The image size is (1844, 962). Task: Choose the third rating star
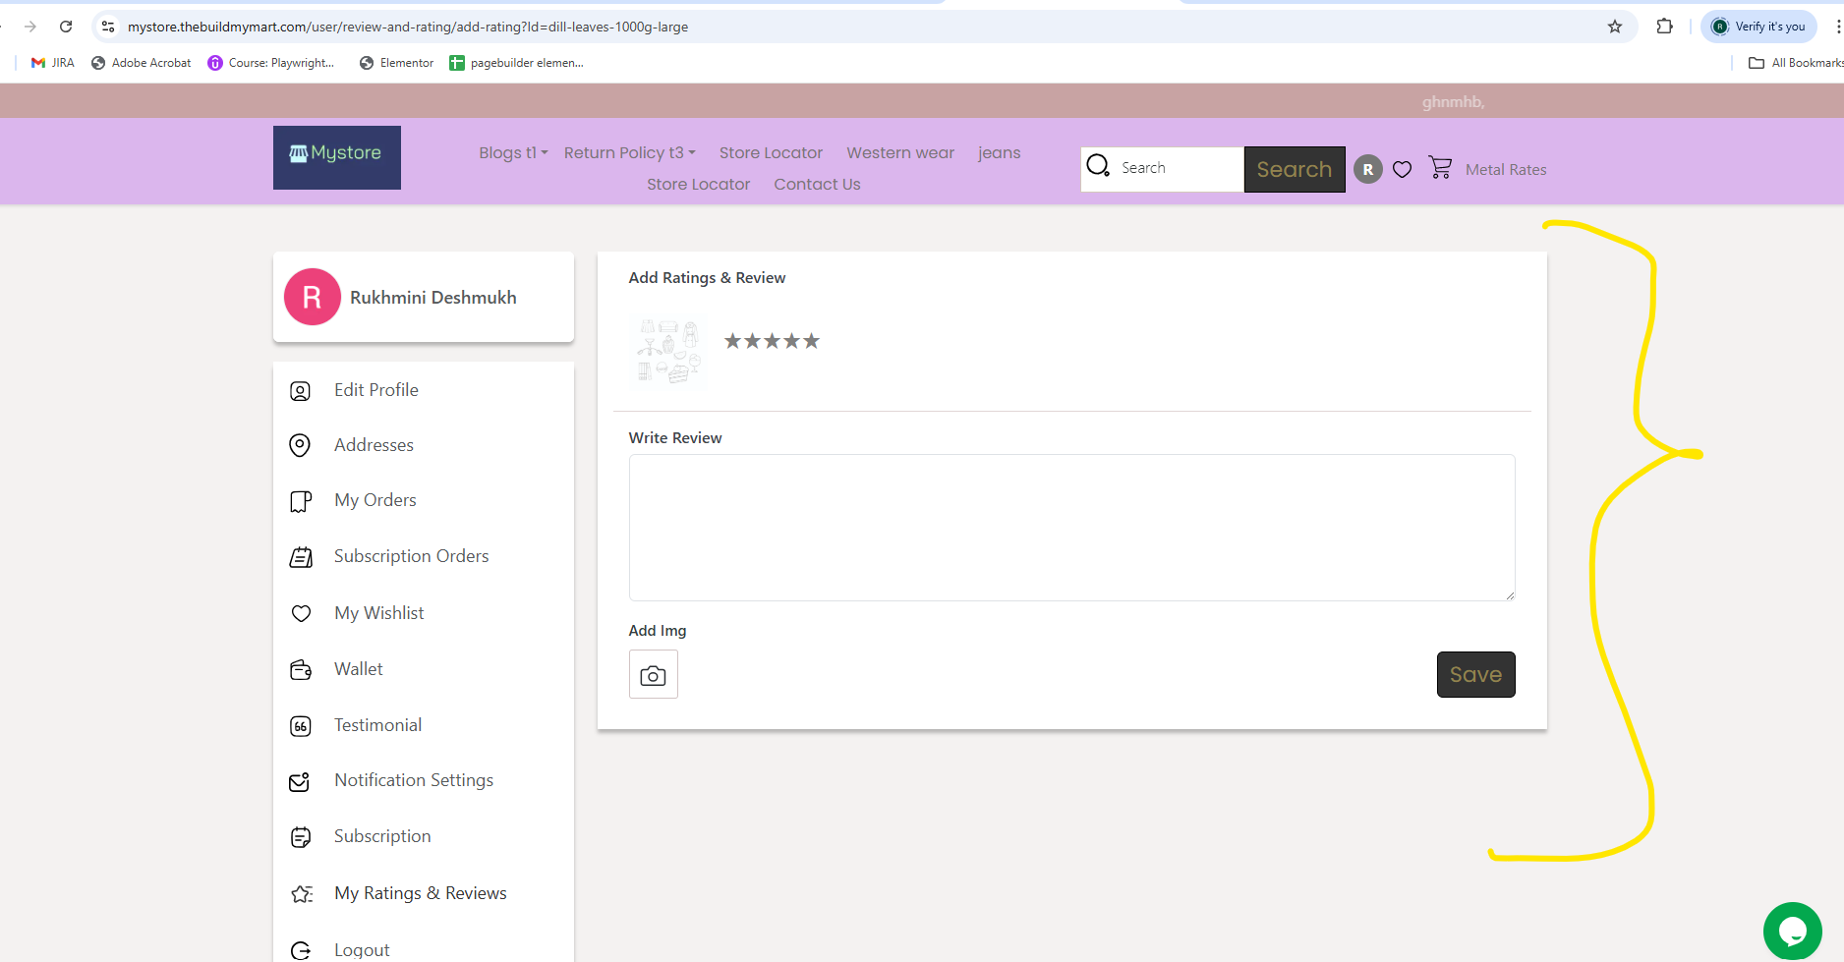772,341
